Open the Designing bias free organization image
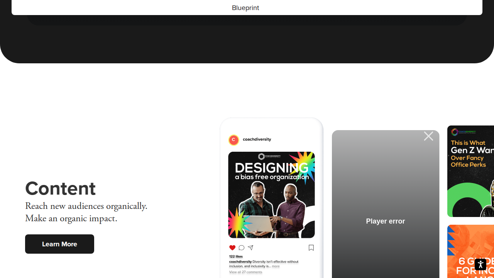 click(x=271, y=195)
